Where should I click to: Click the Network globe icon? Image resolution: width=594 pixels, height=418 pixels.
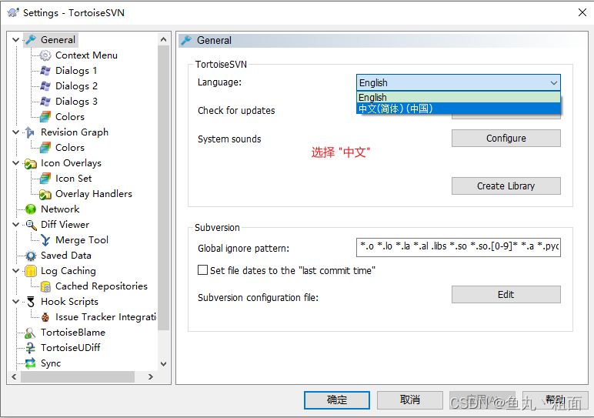[30, 209]
